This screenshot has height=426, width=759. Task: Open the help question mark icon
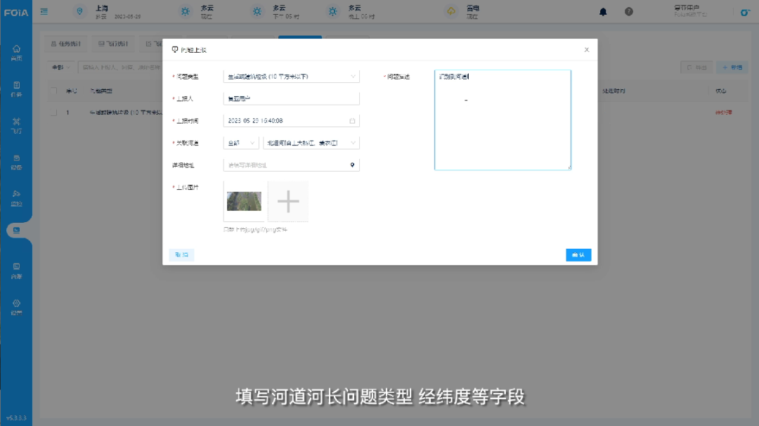[x=628, y=12]
